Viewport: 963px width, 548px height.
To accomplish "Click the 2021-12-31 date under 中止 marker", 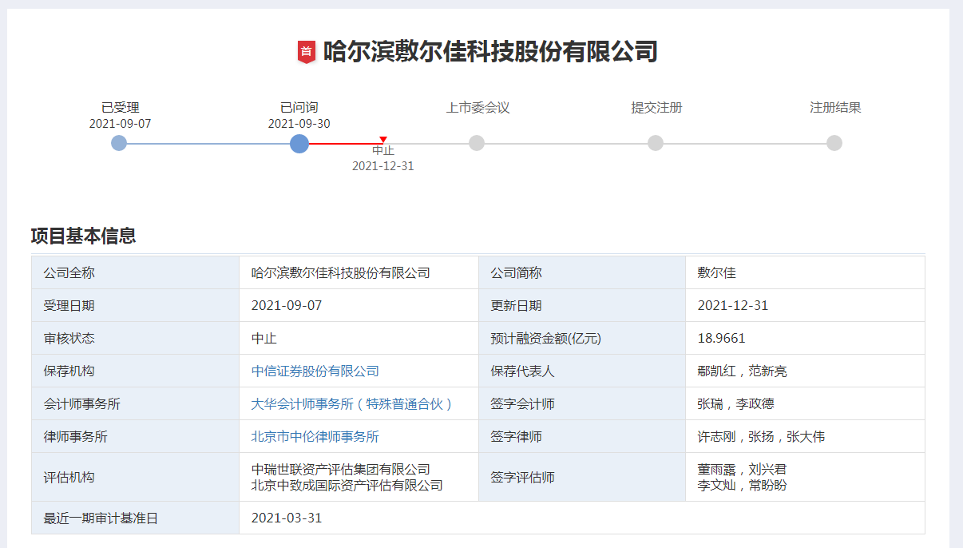I will 382,166.
